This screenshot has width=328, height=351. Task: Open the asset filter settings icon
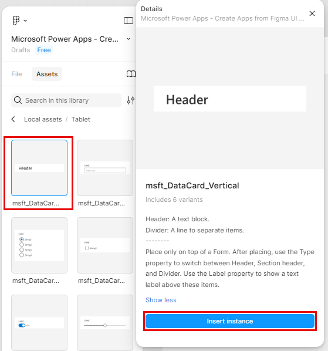(x=131, y=100)
